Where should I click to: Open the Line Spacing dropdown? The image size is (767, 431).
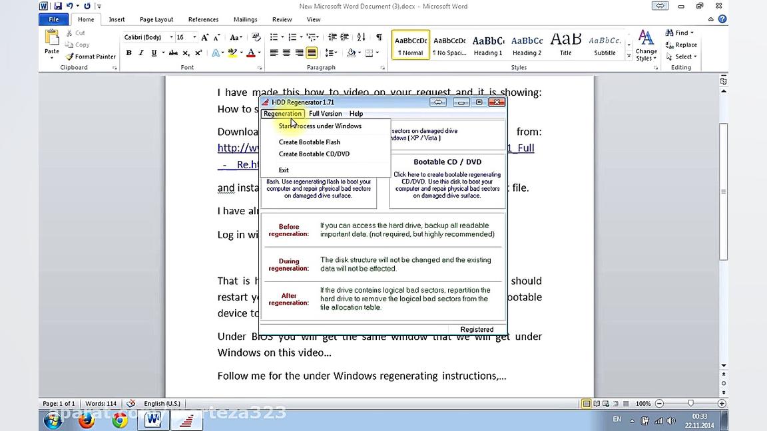pos(331,53)
